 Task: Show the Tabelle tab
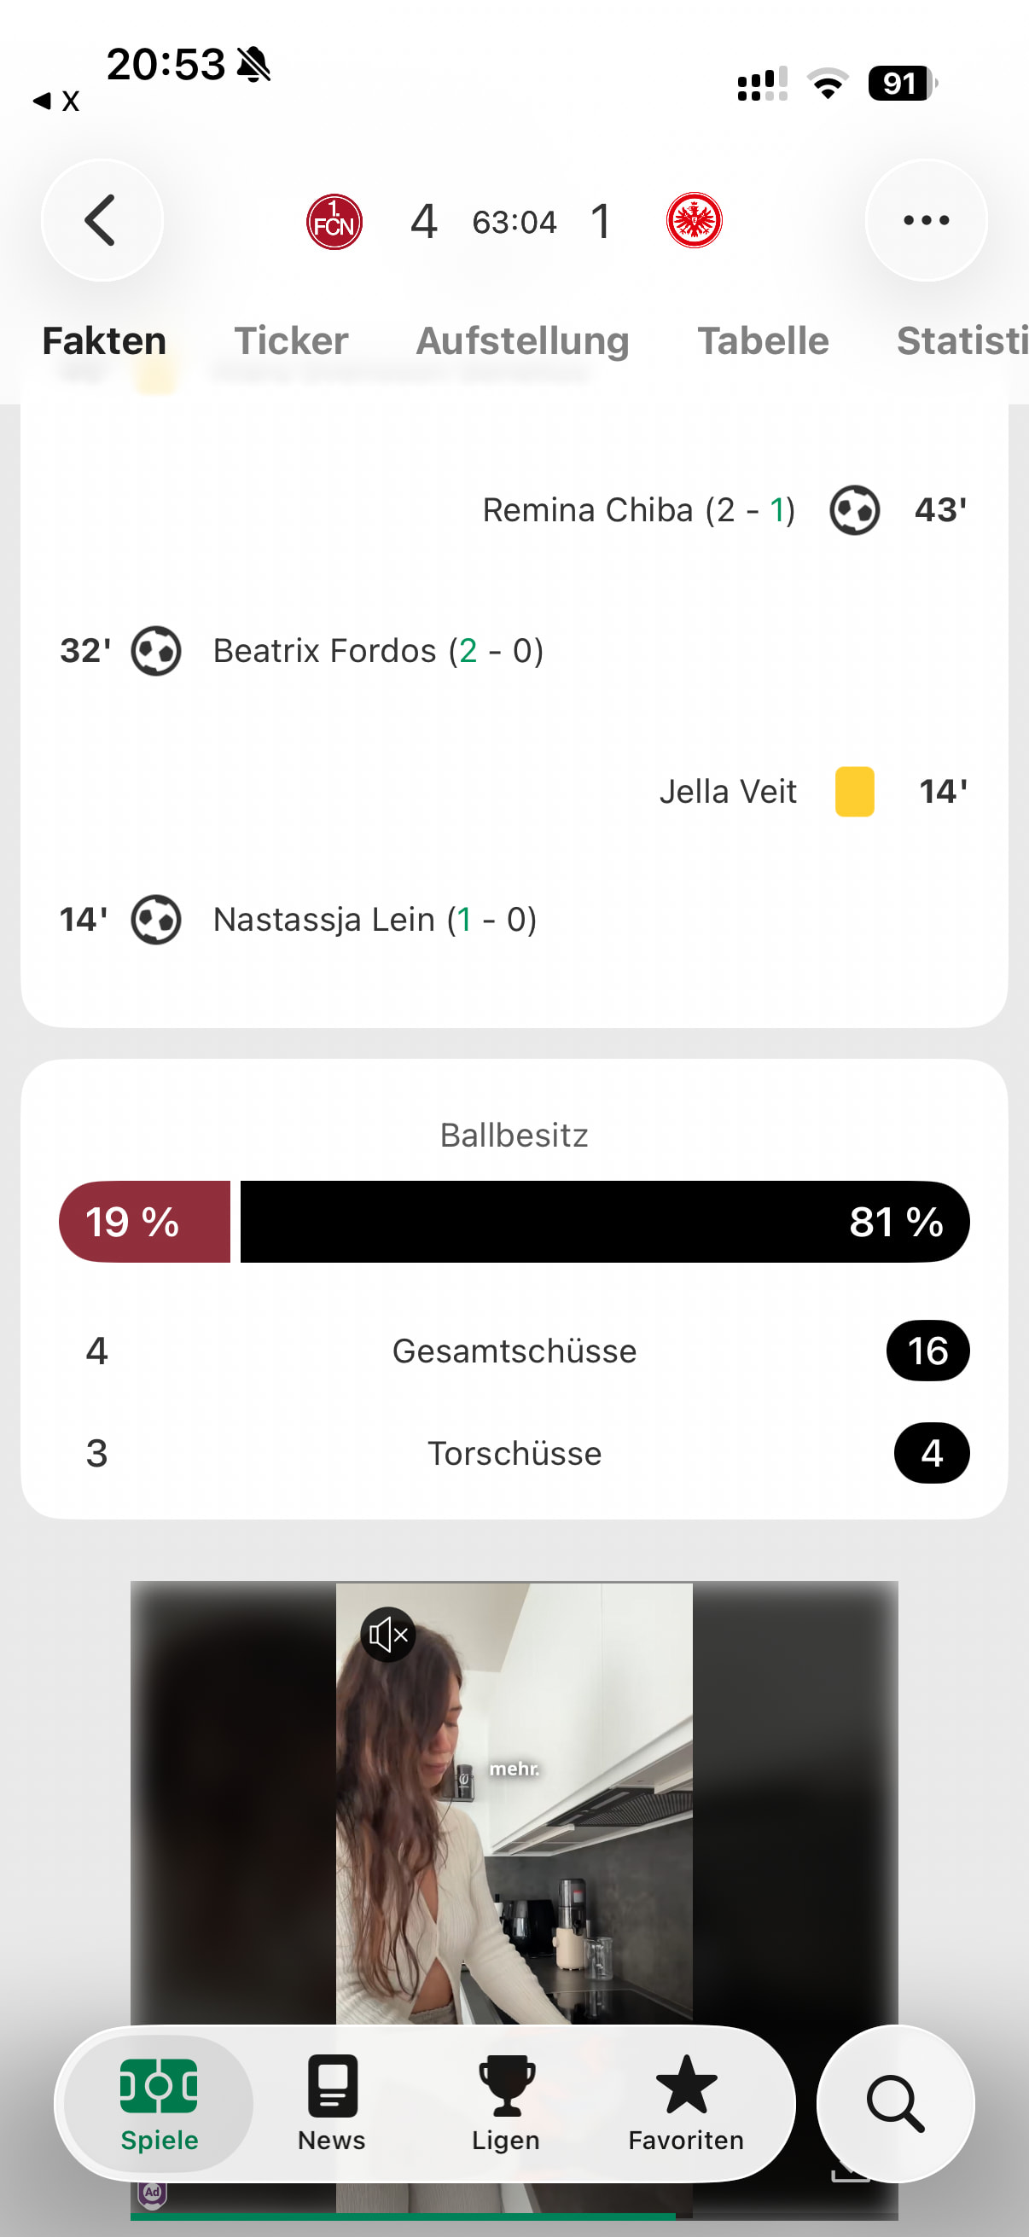point(764,340)
